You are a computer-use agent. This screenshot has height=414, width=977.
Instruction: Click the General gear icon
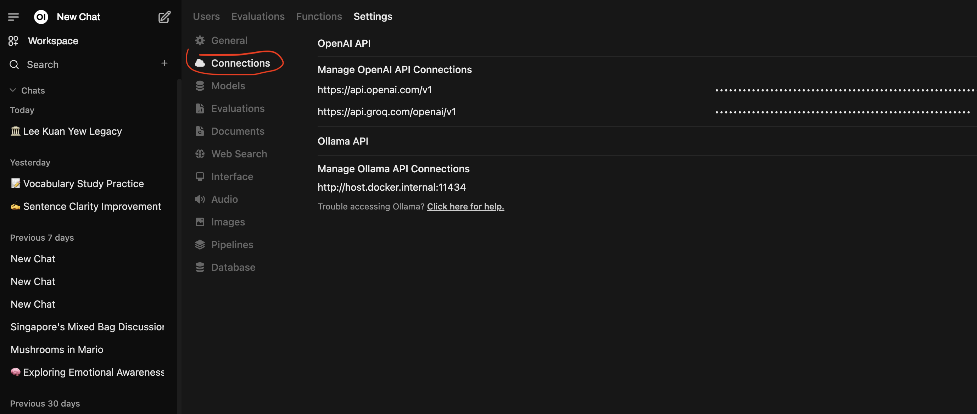pyautogui.click(x=200, y=40)
